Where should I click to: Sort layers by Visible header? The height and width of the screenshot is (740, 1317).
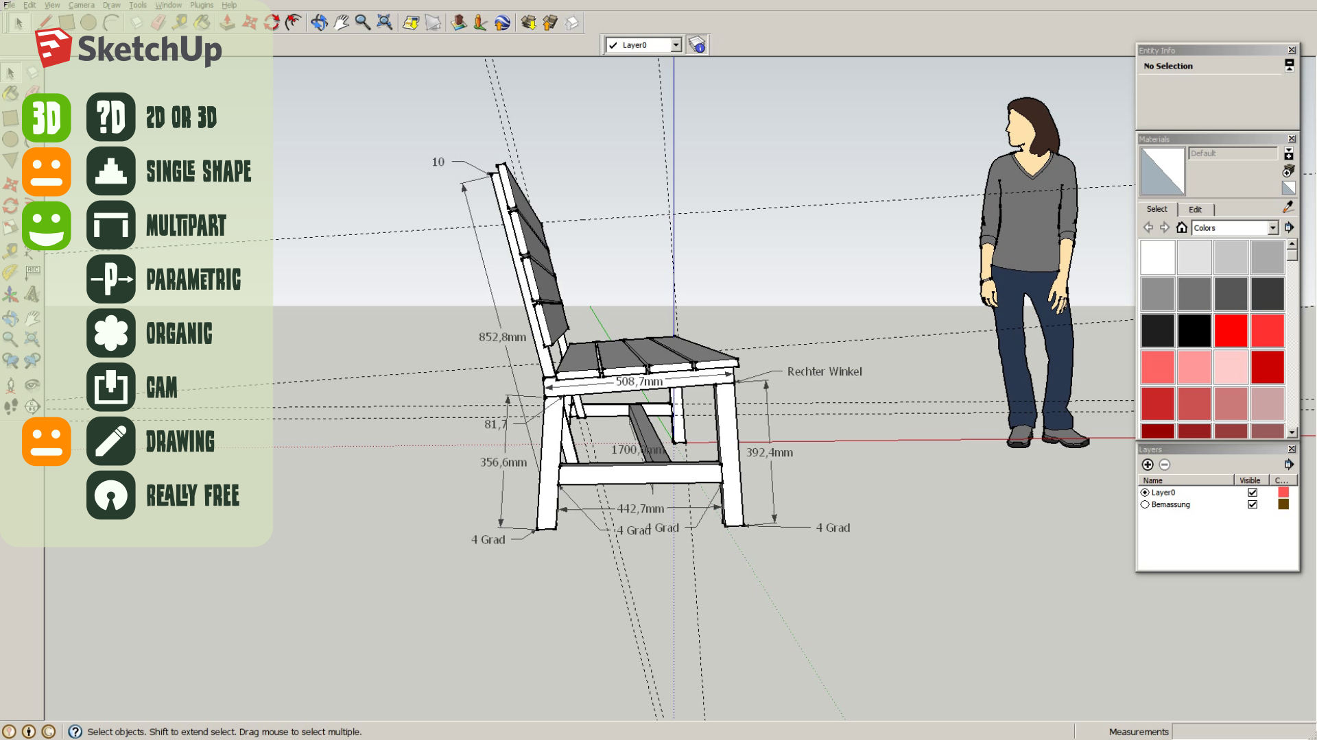point(1250,480)
